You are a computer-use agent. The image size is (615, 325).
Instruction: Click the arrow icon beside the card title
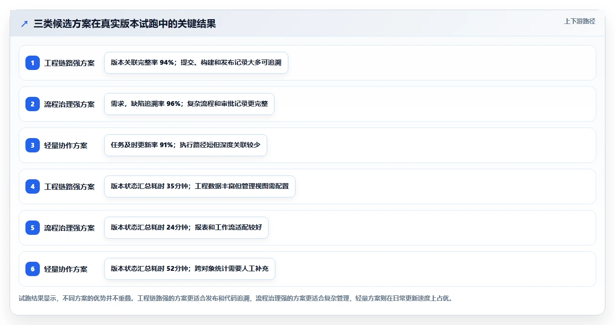pyautogui.click(x=24, y=24)
